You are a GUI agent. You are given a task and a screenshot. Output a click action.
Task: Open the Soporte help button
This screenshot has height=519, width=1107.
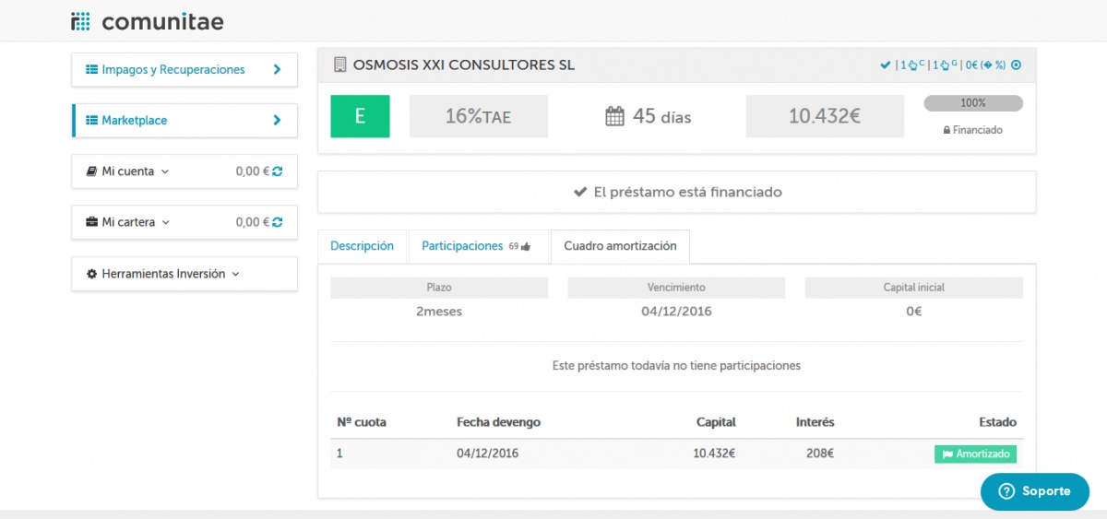[1034, 491]
